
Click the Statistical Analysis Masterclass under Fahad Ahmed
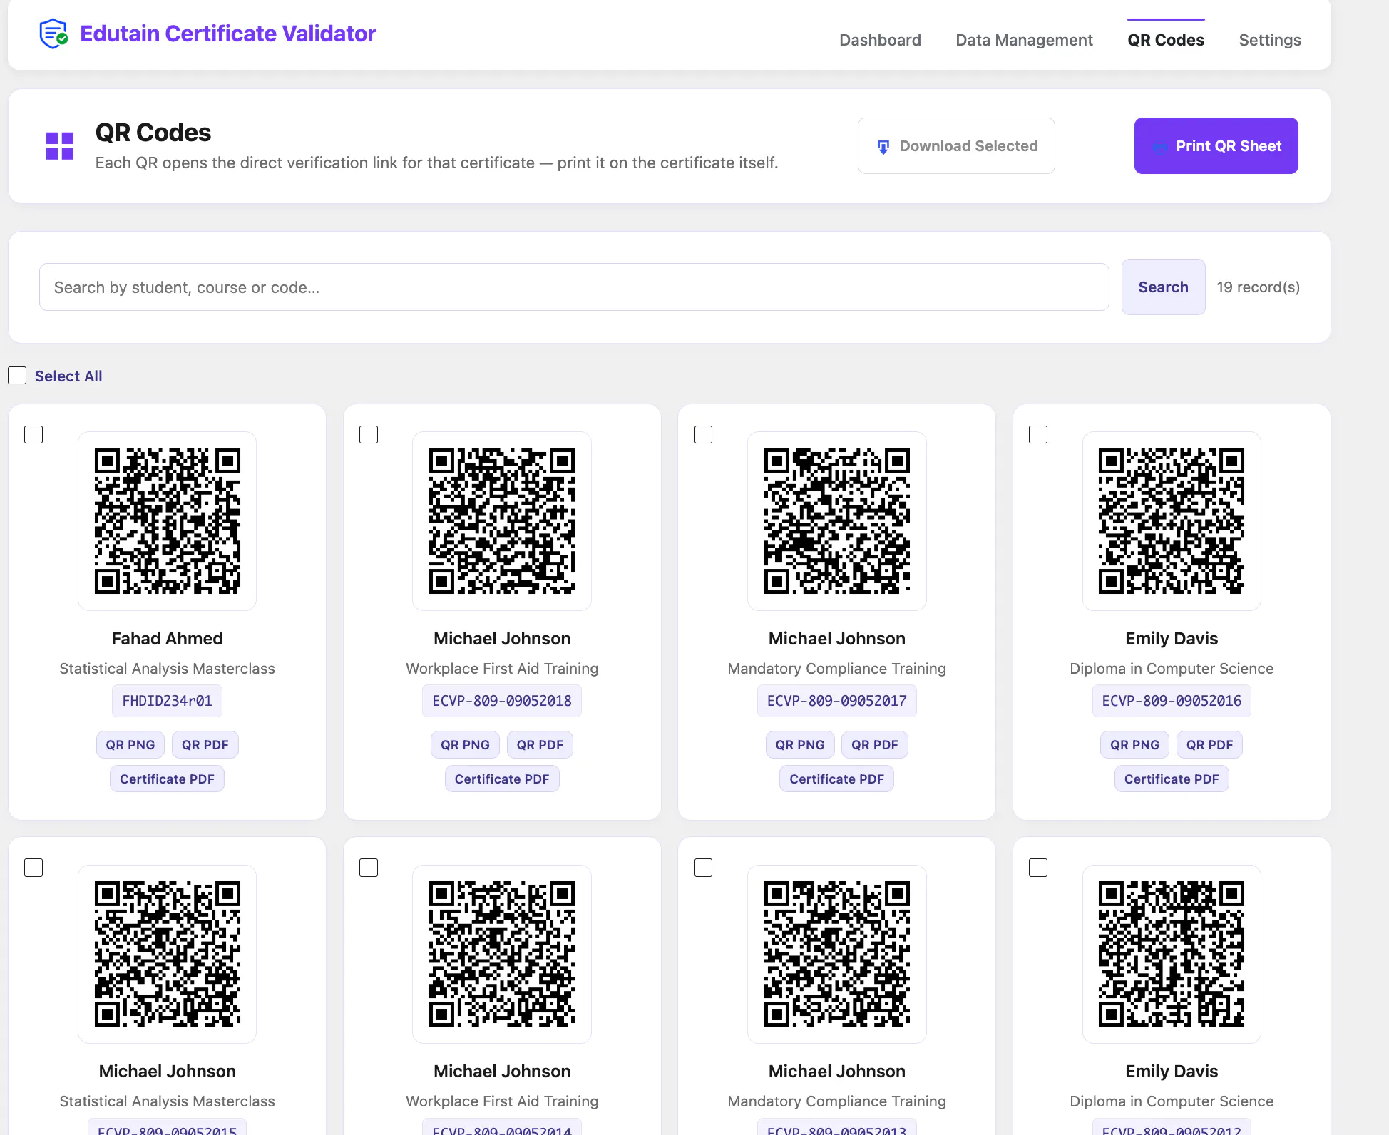point(167,669)
